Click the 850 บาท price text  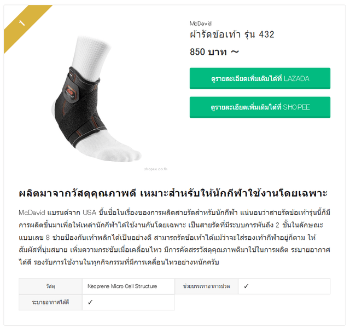pos(208,52)
